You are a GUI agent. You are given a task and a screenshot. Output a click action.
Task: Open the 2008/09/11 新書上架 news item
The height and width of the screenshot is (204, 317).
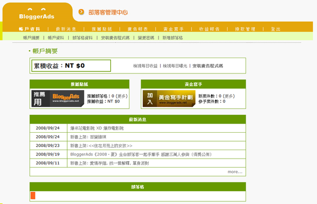[x=109, y=163]
